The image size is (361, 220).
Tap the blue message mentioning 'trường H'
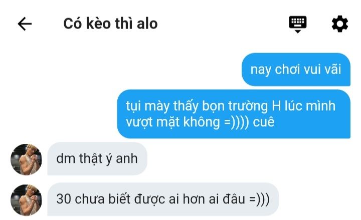point(234,114)
